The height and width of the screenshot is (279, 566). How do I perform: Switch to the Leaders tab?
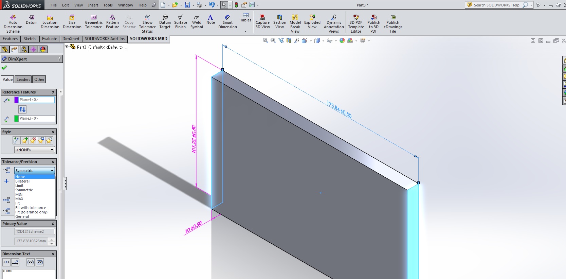[x=23, y=80]
